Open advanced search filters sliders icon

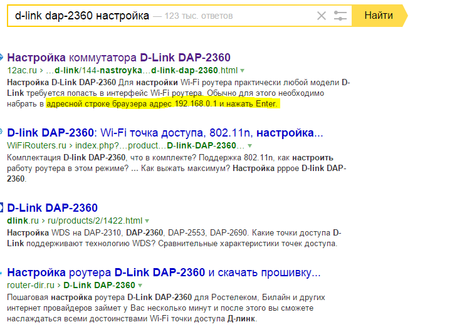pos(340,16)
